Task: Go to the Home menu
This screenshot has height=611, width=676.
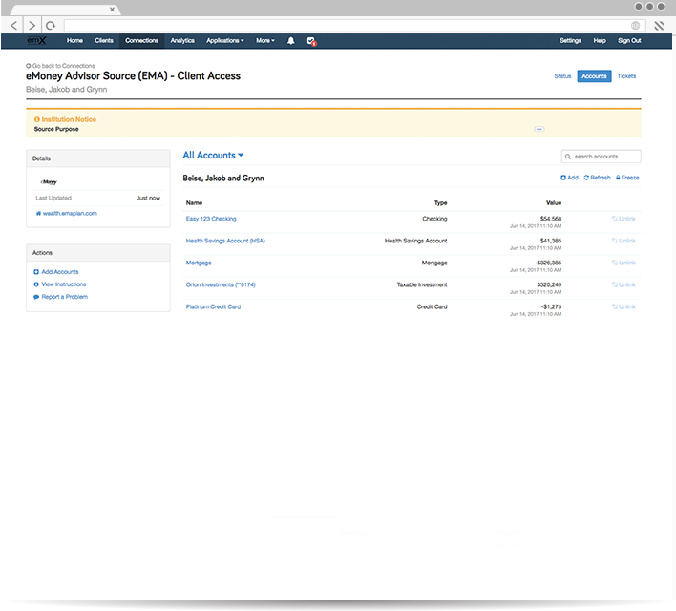Action: [74, 40]
